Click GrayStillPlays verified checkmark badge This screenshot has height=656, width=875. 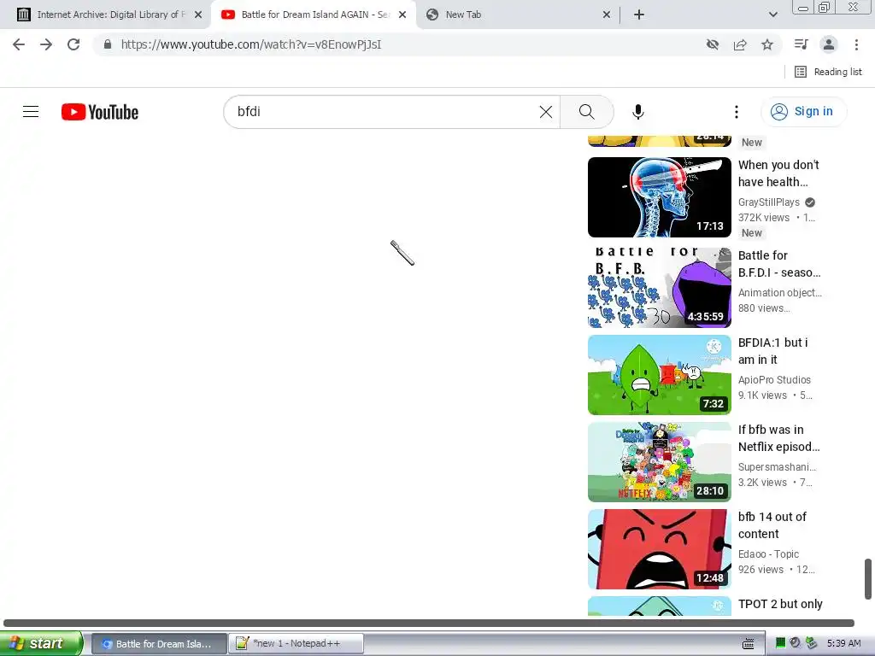click(x=810, y=202)
